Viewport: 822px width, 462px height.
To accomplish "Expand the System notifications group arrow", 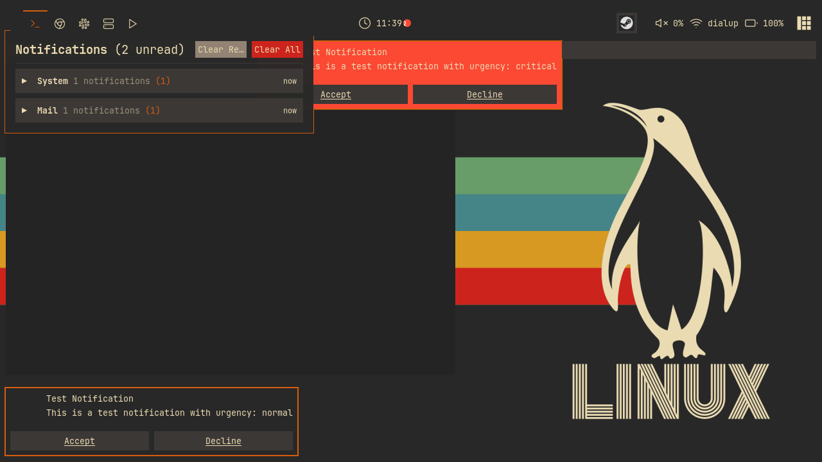I will [24, 81].
